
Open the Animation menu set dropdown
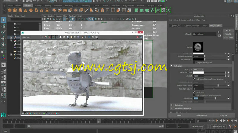click(x=10, y=1)
